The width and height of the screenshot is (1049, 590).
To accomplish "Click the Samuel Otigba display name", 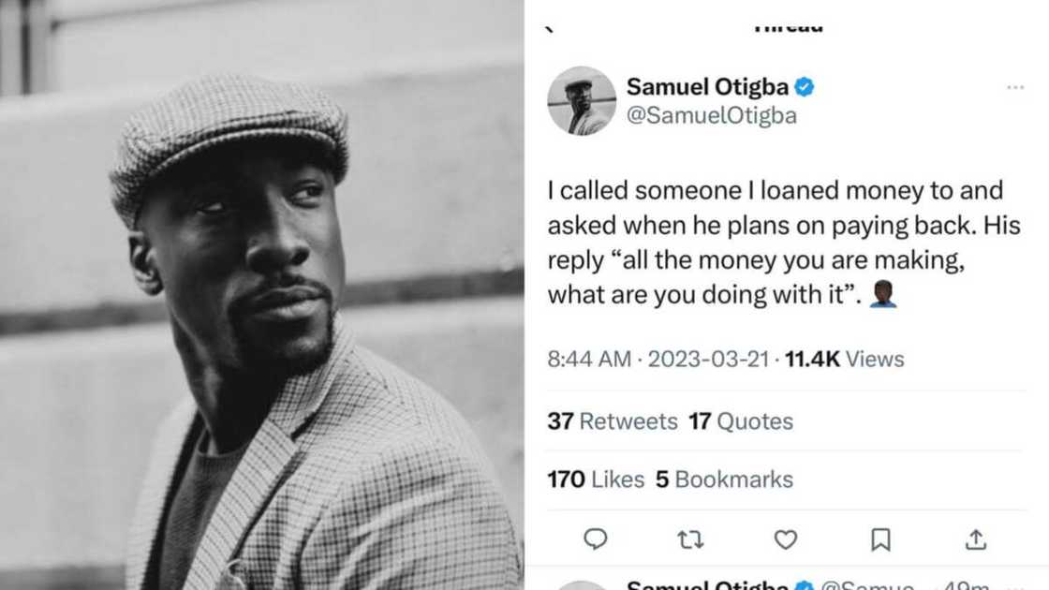I will coord(707,87).
